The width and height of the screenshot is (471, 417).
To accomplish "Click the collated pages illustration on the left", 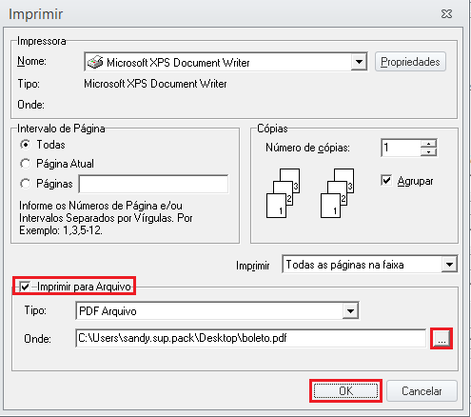I will click(283, 193).
